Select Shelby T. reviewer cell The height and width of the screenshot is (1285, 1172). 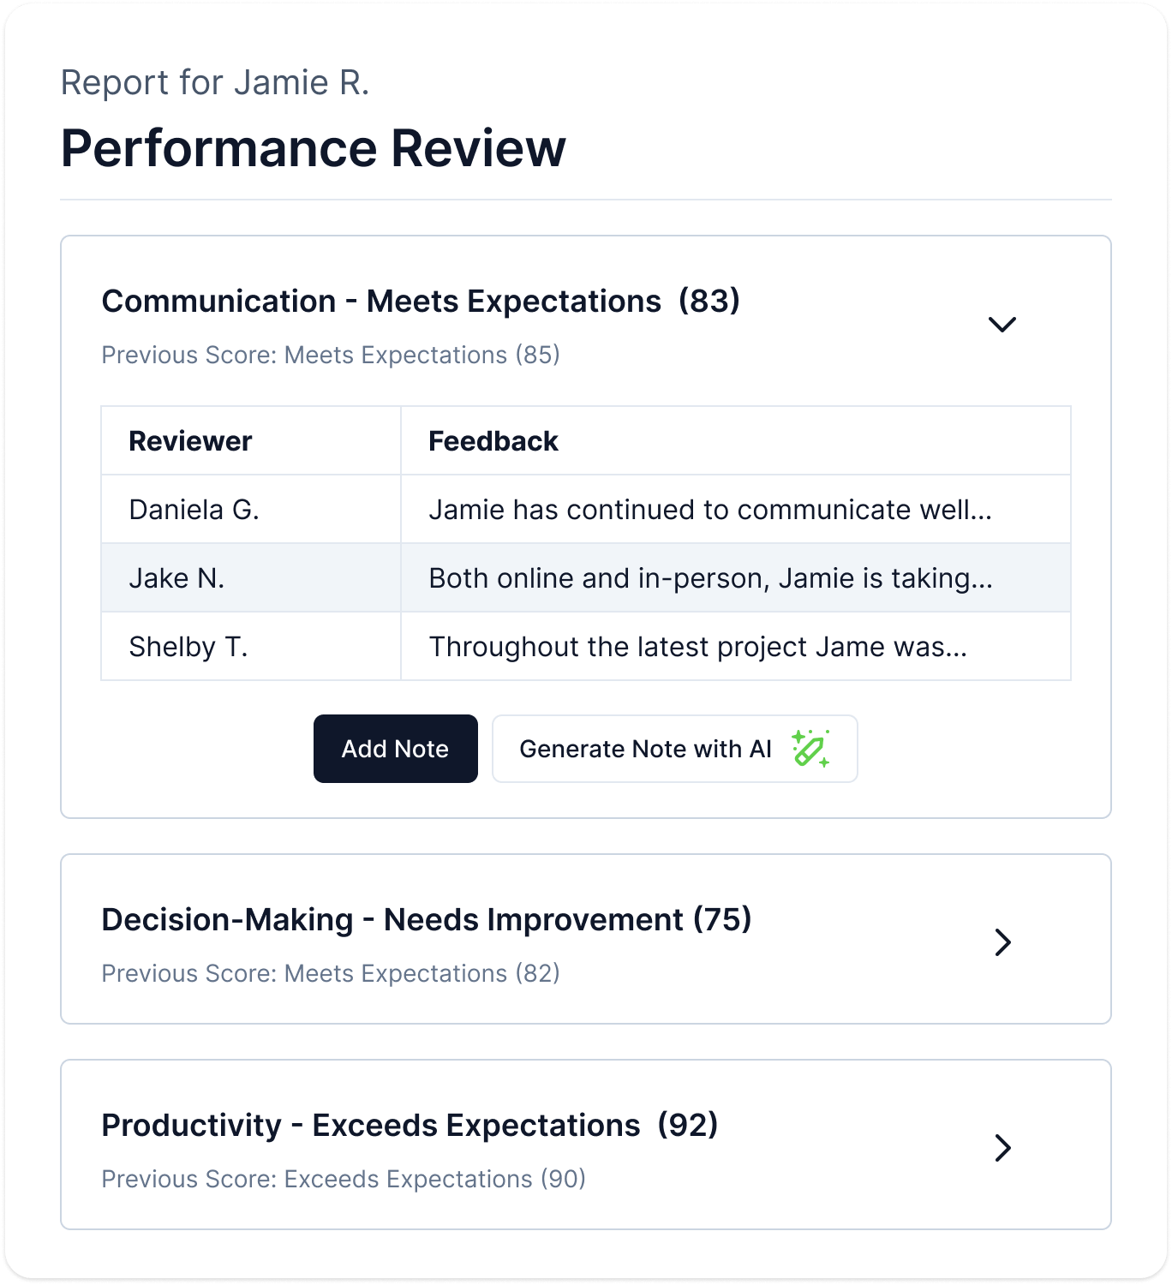pyautogui.click(x=188, y=647)
